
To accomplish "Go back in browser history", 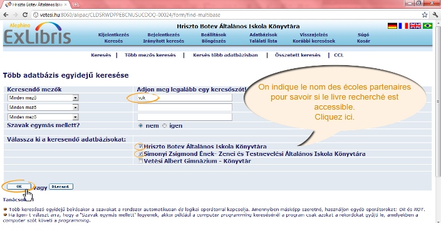I will (6, 15).
